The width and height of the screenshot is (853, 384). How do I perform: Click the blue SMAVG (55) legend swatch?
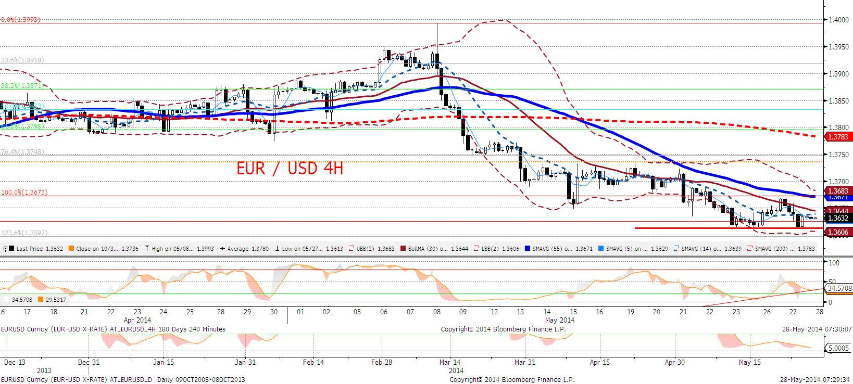(528, 248)
